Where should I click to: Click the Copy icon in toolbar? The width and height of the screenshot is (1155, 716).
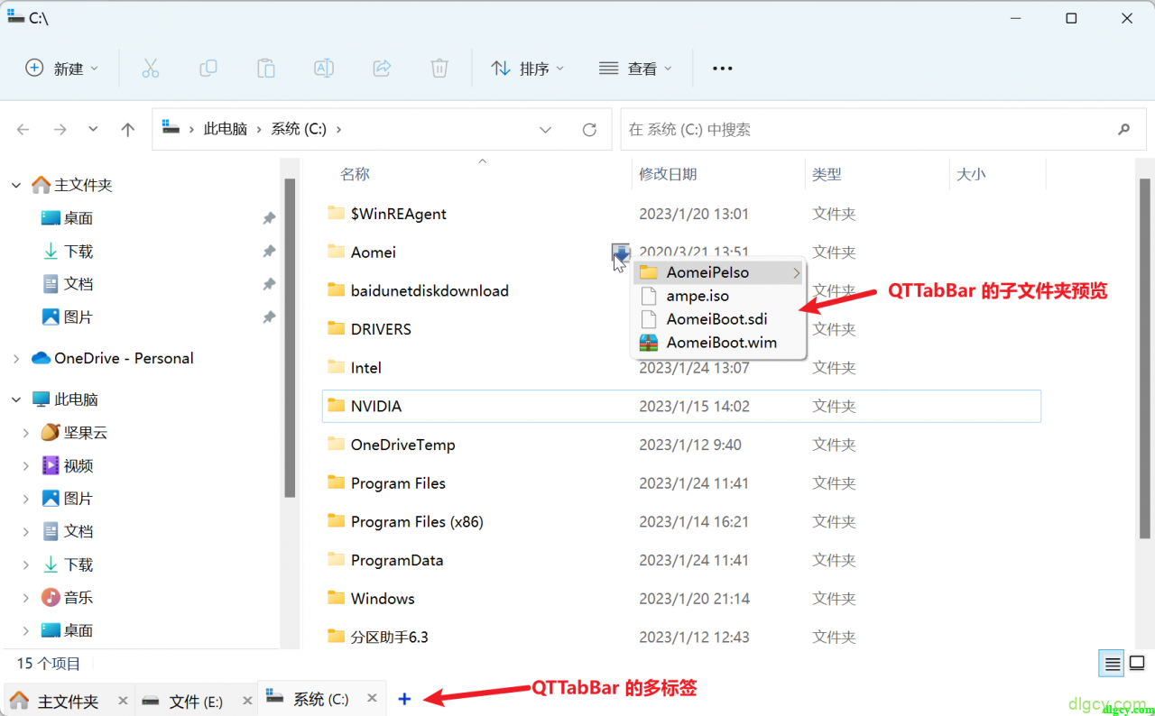pyautogui.click(x=208, y=69)
